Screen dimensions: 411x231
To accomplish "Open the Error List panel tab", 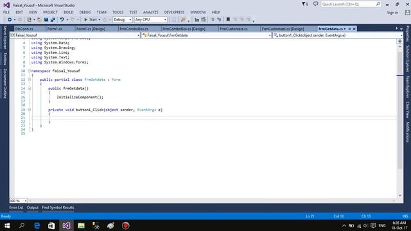I will 16,207.
